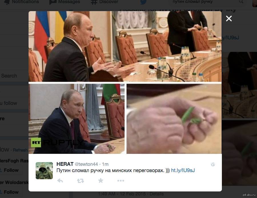Open the tweet's more options dots
The width and height of the screenshot is (257, 198).
point(121,181)
